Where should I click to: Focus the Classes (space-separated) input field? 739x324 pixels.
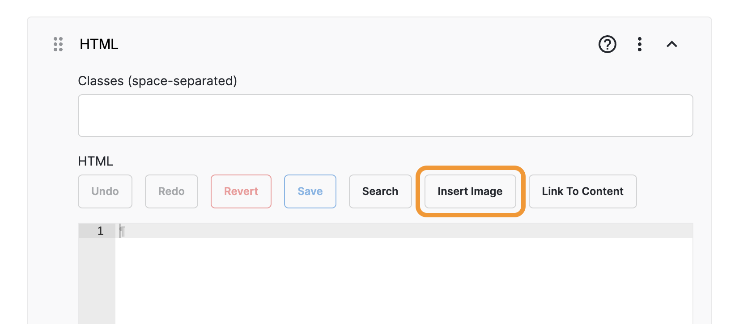385,116
